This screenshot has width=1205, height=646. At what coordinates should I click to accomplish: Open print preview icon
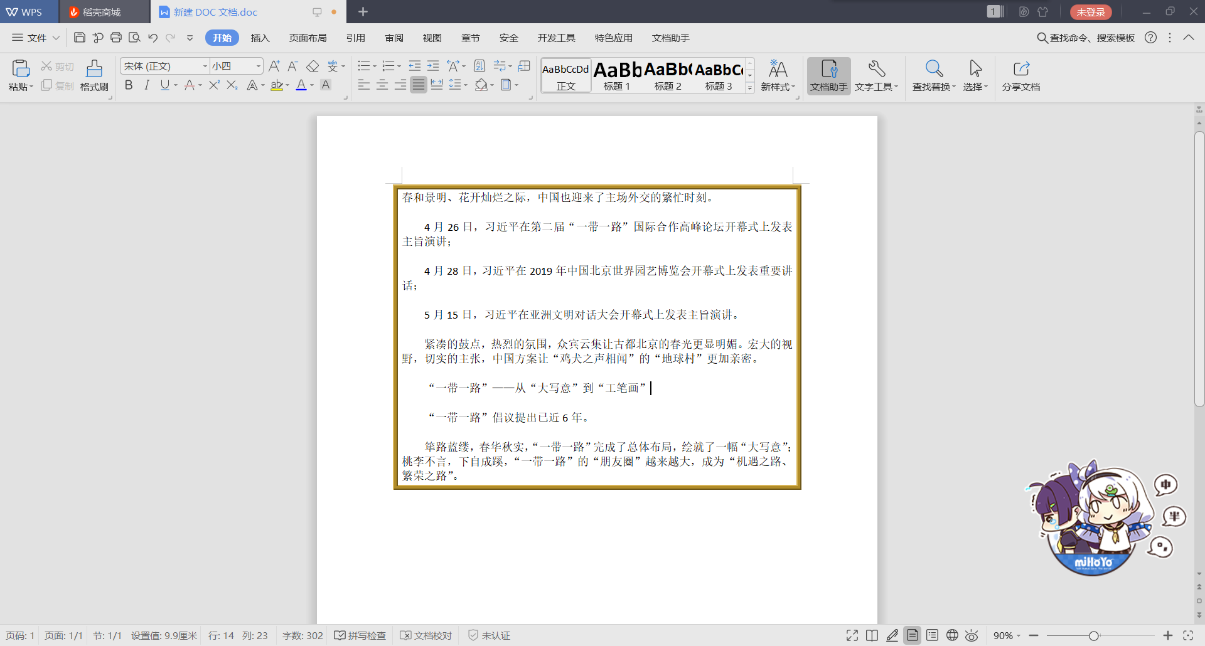[x=134, y=38]
